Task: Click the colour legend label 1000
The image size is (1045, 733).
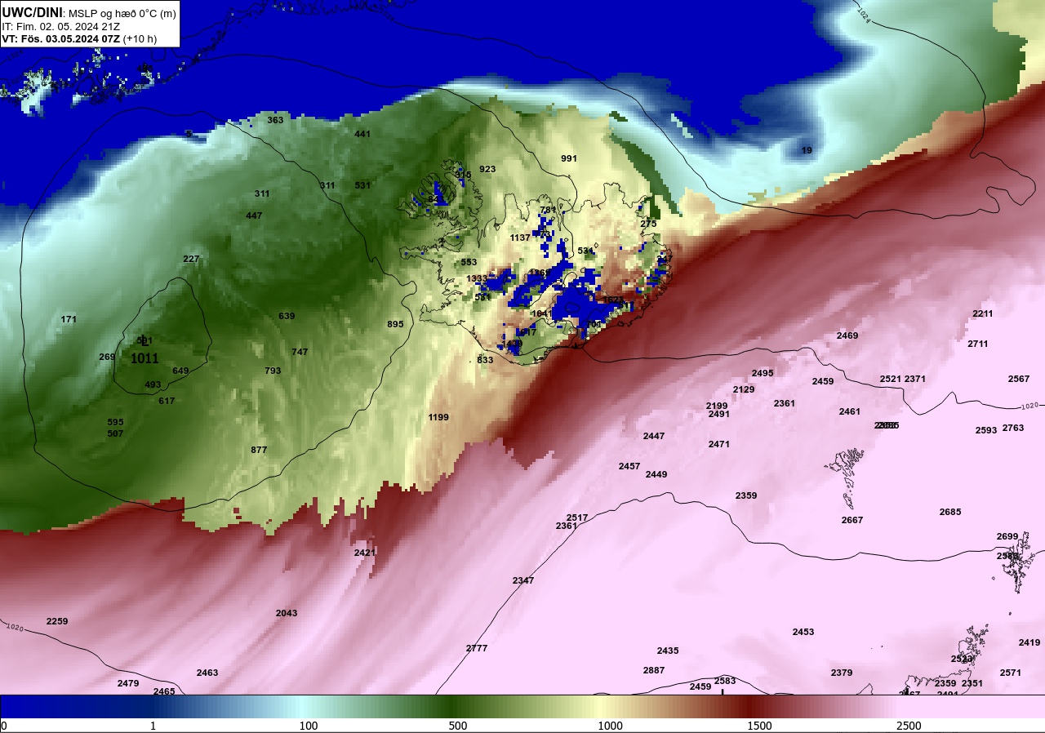Action: pos(610,726)
